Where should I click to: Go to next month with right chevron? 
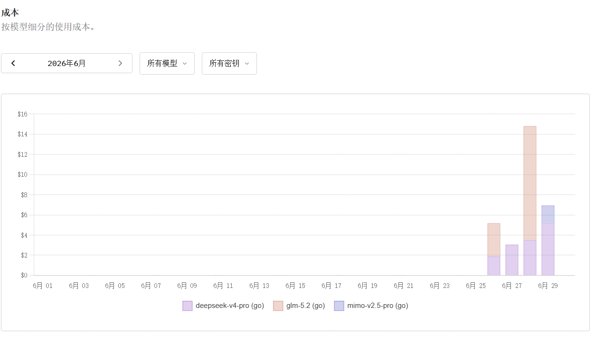120,63
